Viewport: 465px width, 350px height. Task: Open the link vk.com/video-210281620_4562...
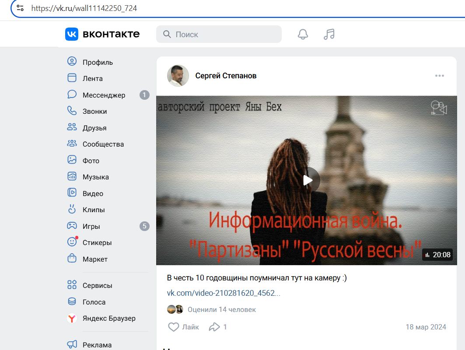[223, 293]
